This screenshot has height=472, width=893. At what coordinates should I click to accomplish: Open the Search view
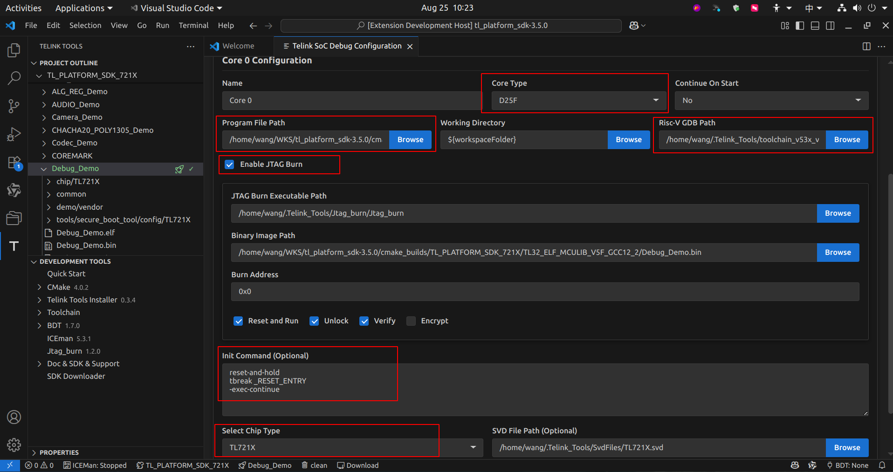click(x=14, y=78)
